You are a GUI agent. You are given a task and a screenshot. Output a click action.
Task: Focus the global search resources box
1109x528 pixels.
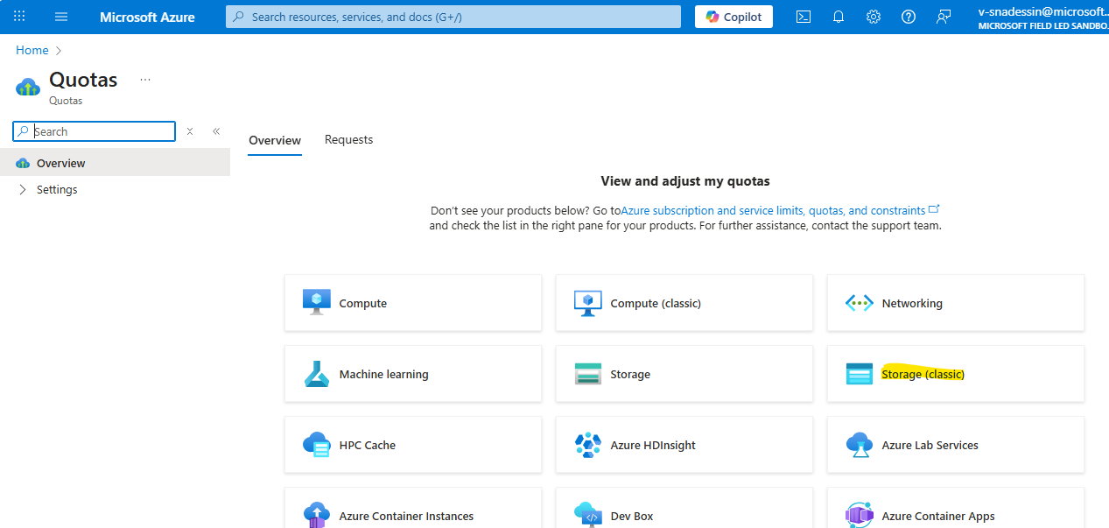453,17
